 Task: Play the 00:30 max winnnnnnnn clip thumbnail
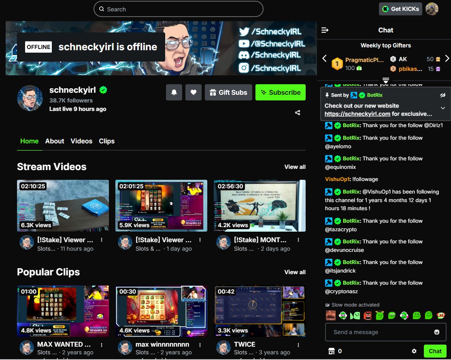(x=162, y=311)
